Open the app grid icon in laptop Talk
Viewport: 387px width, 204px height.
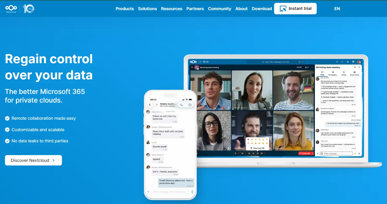click(200, 62)
